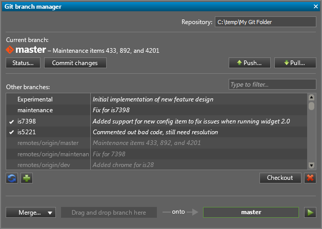Select the maintenance branch row
Viewport: 322px width, 229px height.
[156, 110]
